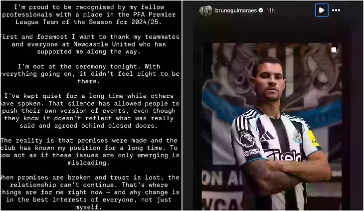
Task: Click the 'promises were made' paragraph
Action: [89, 152]
